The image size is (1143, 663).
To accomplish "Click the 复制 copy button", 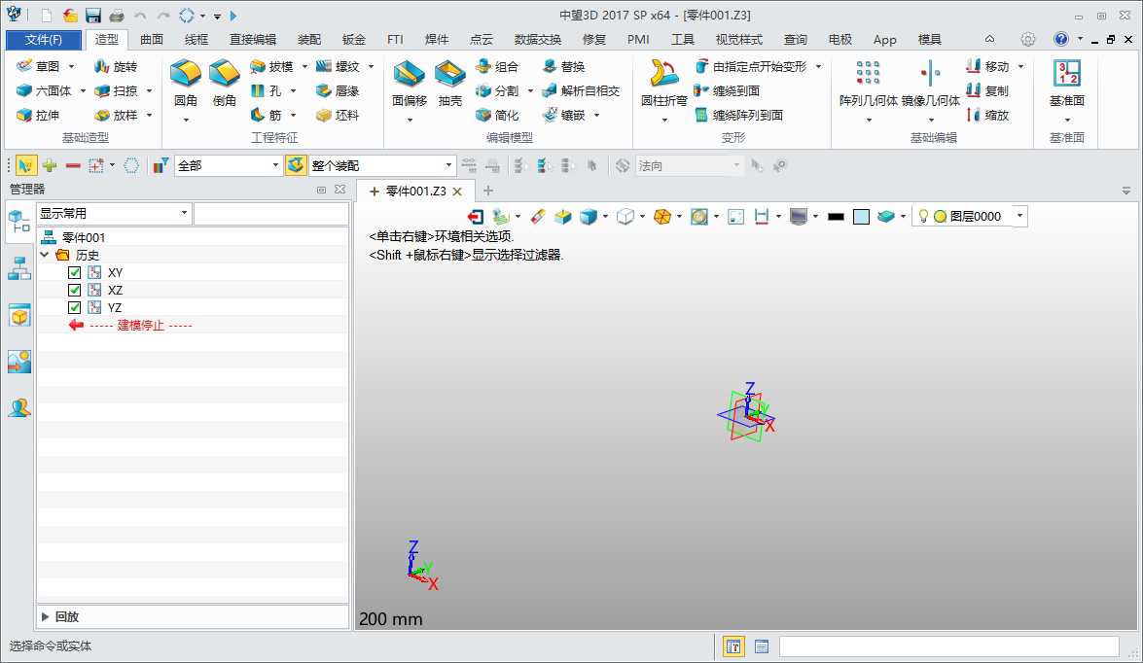I will click(987, 91).
